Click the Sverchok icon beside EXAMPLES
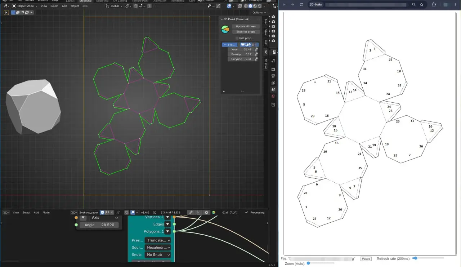This screenshot has width=461, height=267. pos(154,213)
